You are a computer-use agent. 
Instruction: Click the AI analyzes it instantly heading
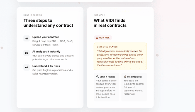46,51
